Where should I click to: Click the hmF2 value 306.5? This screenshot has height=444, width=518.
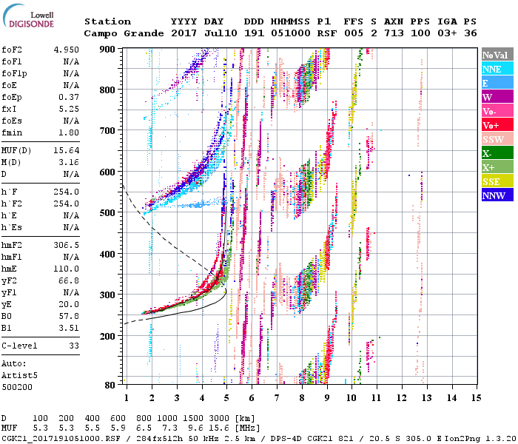[67, 246]
